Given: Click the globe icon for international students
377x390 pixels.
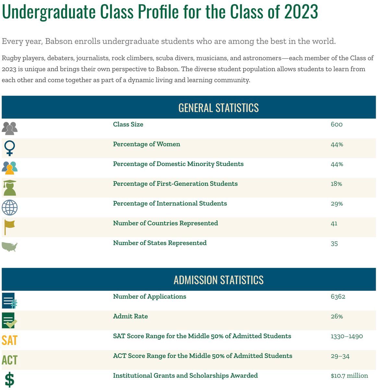Looking at the screenshot, I should coord(10,207).
